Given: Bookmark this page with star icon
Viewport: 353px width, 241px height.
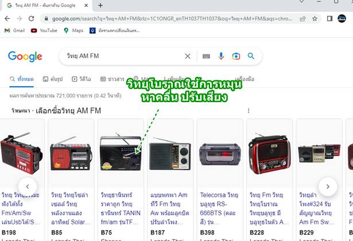Looking at the screenshot, I should 315,19.
